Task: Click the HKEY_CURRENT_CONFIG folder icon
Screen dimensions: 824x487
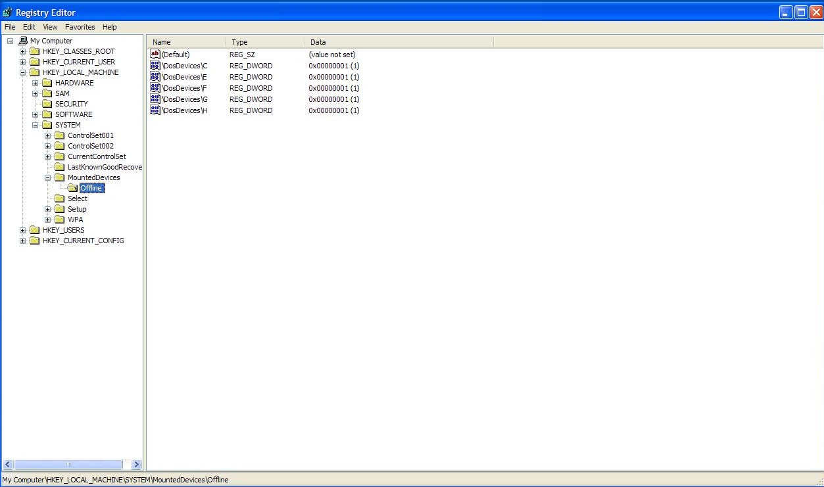Action: [x=34, y=241]
